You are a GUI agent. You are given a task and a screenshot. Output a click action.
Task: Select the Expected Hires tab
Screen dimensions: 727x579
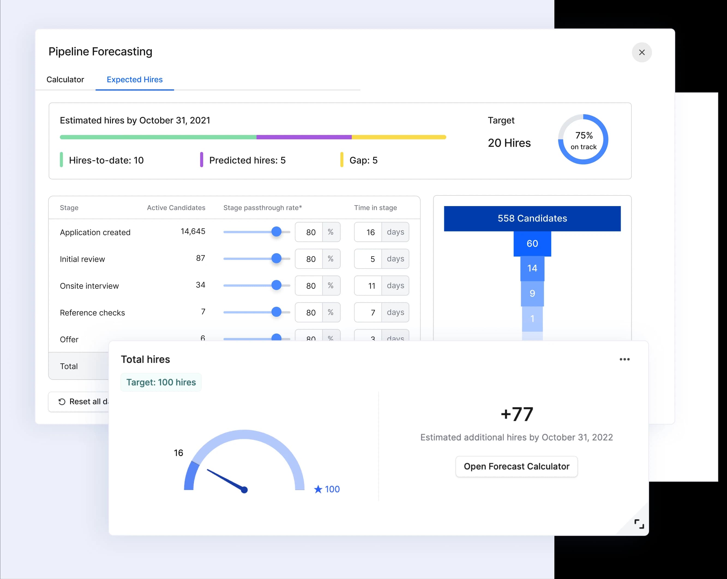[134, 80]
